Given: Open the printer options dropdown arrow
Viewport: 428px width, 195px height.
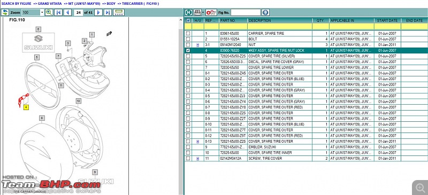Looking at the screenshot, I should pyautogui.click(x=203, y=12).
